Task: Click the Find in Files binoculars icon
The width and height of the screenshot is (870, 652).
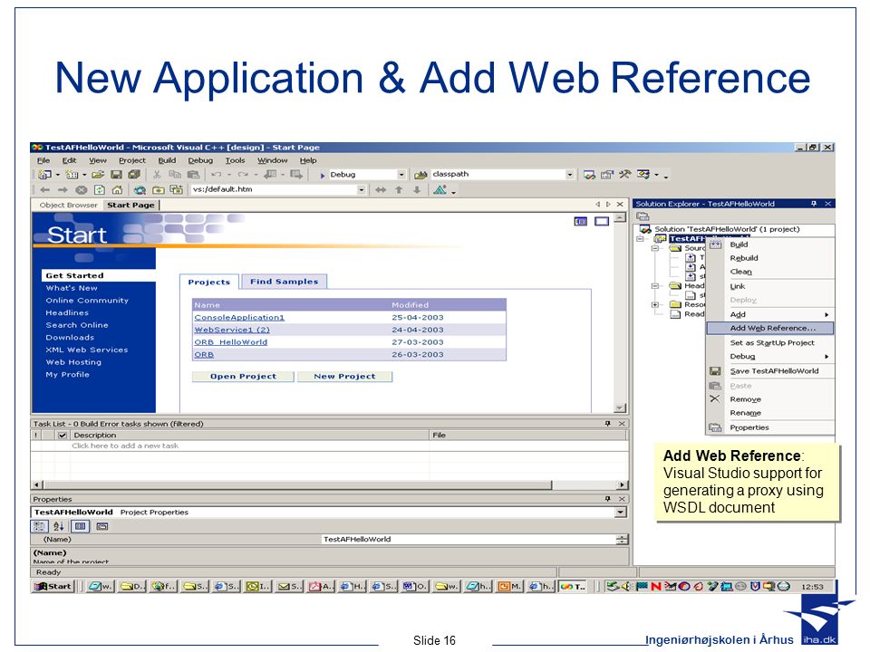Action: pos(421,175)
